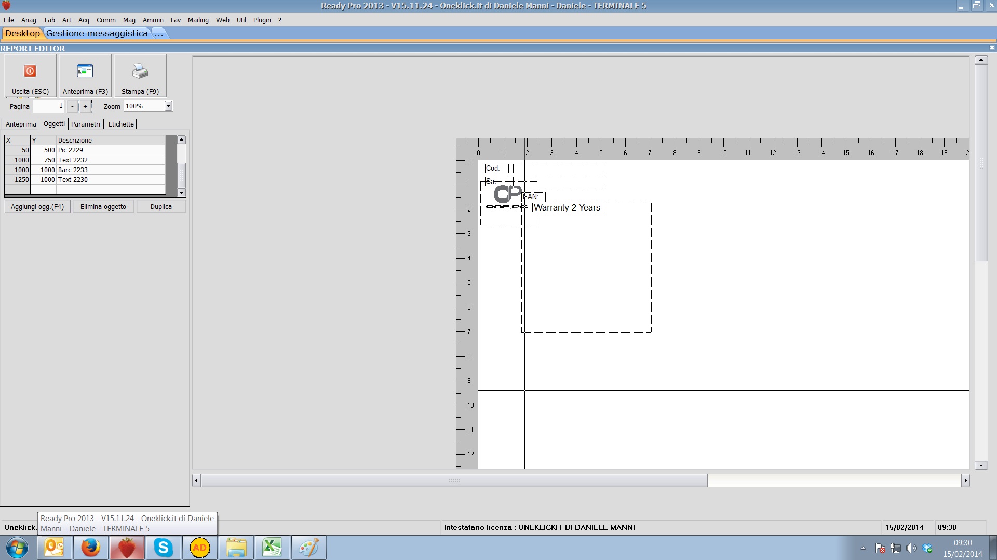The width and height of the screenshot is (997, 560).
Task: Open Excel icon in taskbar
Action: (x=272, y=548)
